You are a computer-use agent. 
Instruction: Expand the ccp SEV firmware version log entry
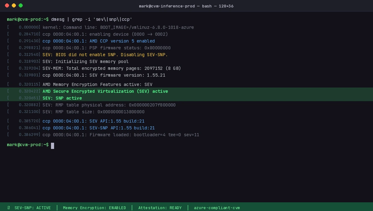point(104,75)
